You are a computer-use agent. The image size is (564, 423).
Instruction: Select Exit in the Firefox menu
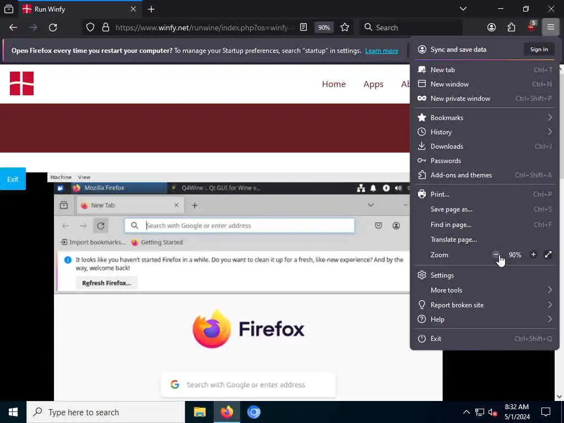[x=485, y=339]
